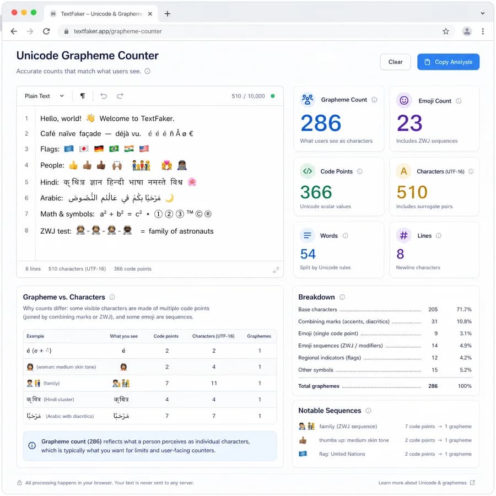Close the TextFaker browser tab
496x496 pixels.
pyautogui.click(x=150, y=14)
